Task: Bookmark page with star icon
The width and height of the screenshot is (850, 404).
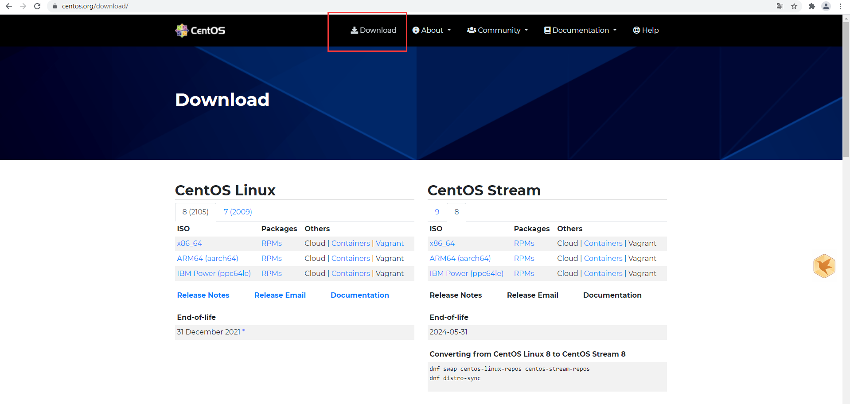Action: [x=794, y=6]
